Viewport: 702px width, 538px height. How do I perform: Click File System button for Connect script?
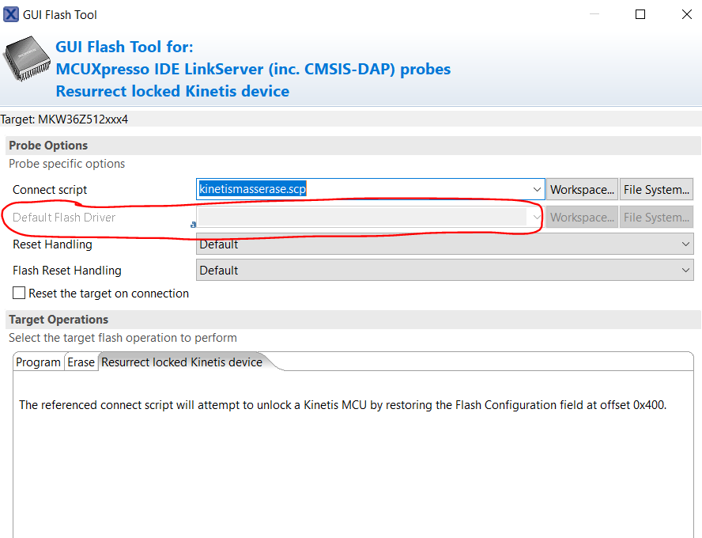(656, 190)
